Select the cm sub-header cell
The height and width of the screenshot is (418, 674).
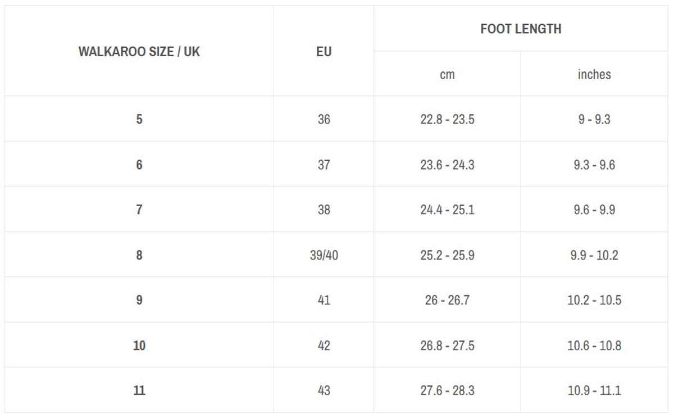click(447, 74)
